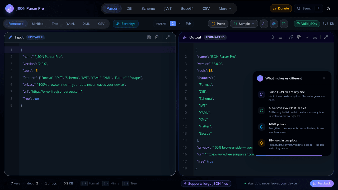This screenshot has width=338, height=190.
Task: Click the search icon in Output panel
Action: click(x=273, y=37)
